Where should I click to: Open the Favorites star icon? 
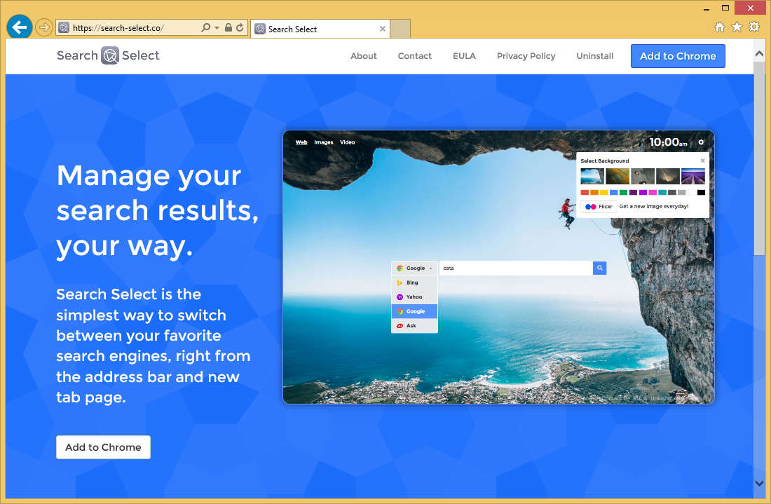(737, 27)
